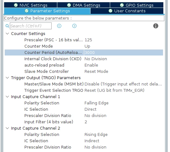Image resolution: width=170 pixels, height=152 pixels.
Task: Select the Counter Mode row label
Action: click(x=39, y=46)
